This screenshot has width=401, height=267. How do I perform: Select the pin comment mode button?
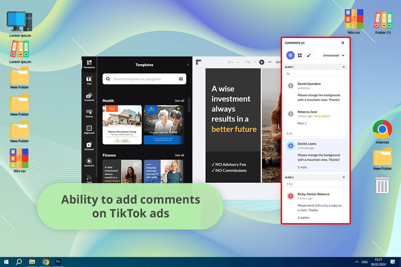coord(290,55)
